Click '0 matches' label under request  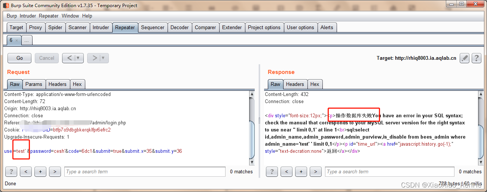(x=241, y=172)
